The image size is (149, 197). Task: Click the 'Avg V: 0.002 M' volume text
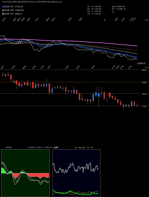tap(118, 7)
